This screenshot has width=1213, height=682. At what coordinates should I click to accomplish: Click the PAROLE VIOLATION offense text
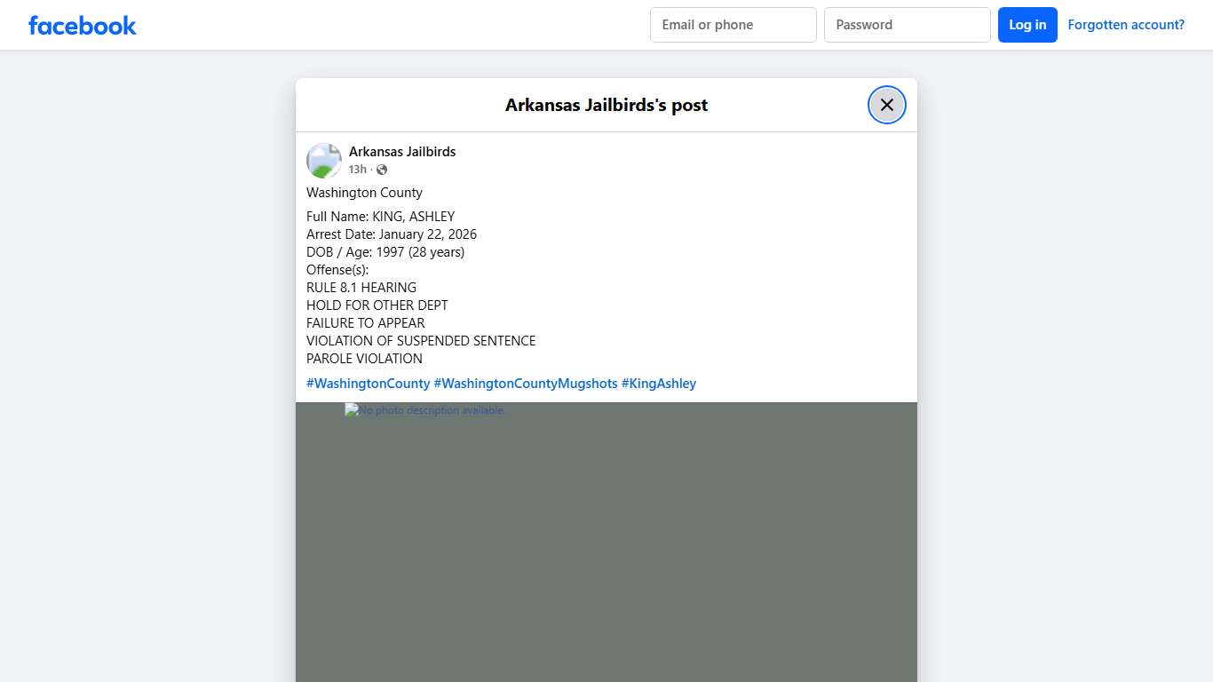point(364,358)
